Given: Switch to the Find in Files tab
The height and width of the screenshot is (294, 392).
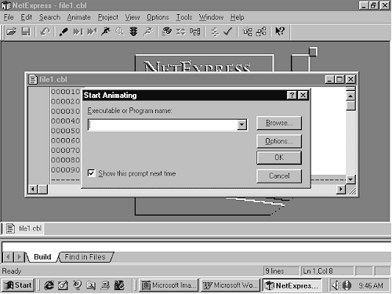Looking at the screenshot, I should (85, 257).
